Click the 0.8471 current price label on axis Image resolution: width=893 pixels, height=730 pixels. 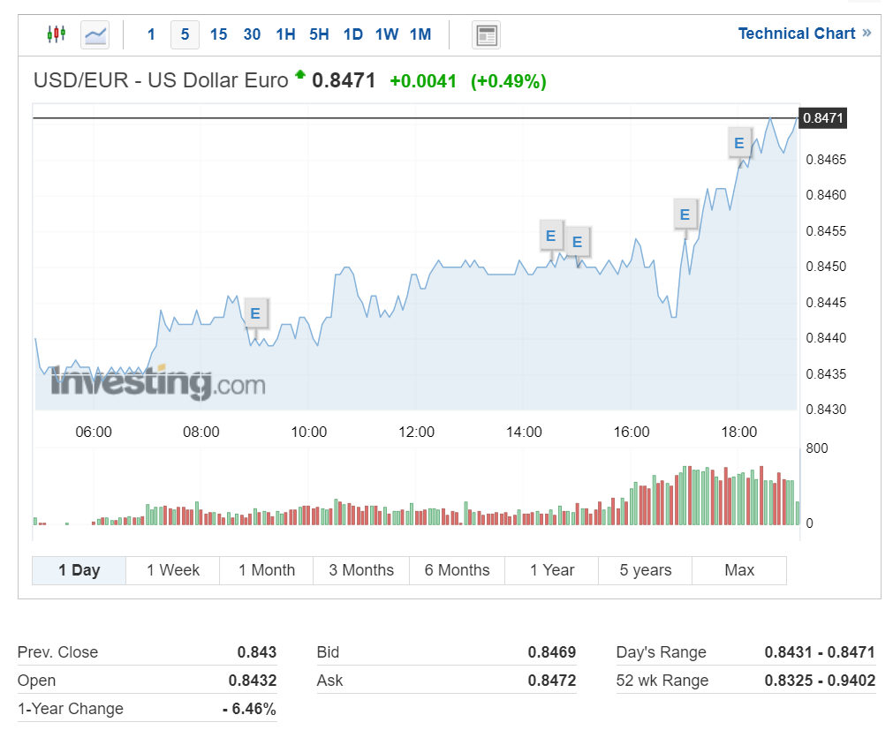[823, 117]
